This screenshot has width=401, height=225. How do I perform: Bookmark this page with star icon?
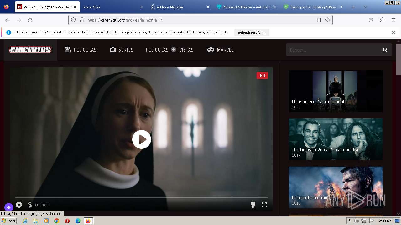pyautogui.click(x=328, y=20)
